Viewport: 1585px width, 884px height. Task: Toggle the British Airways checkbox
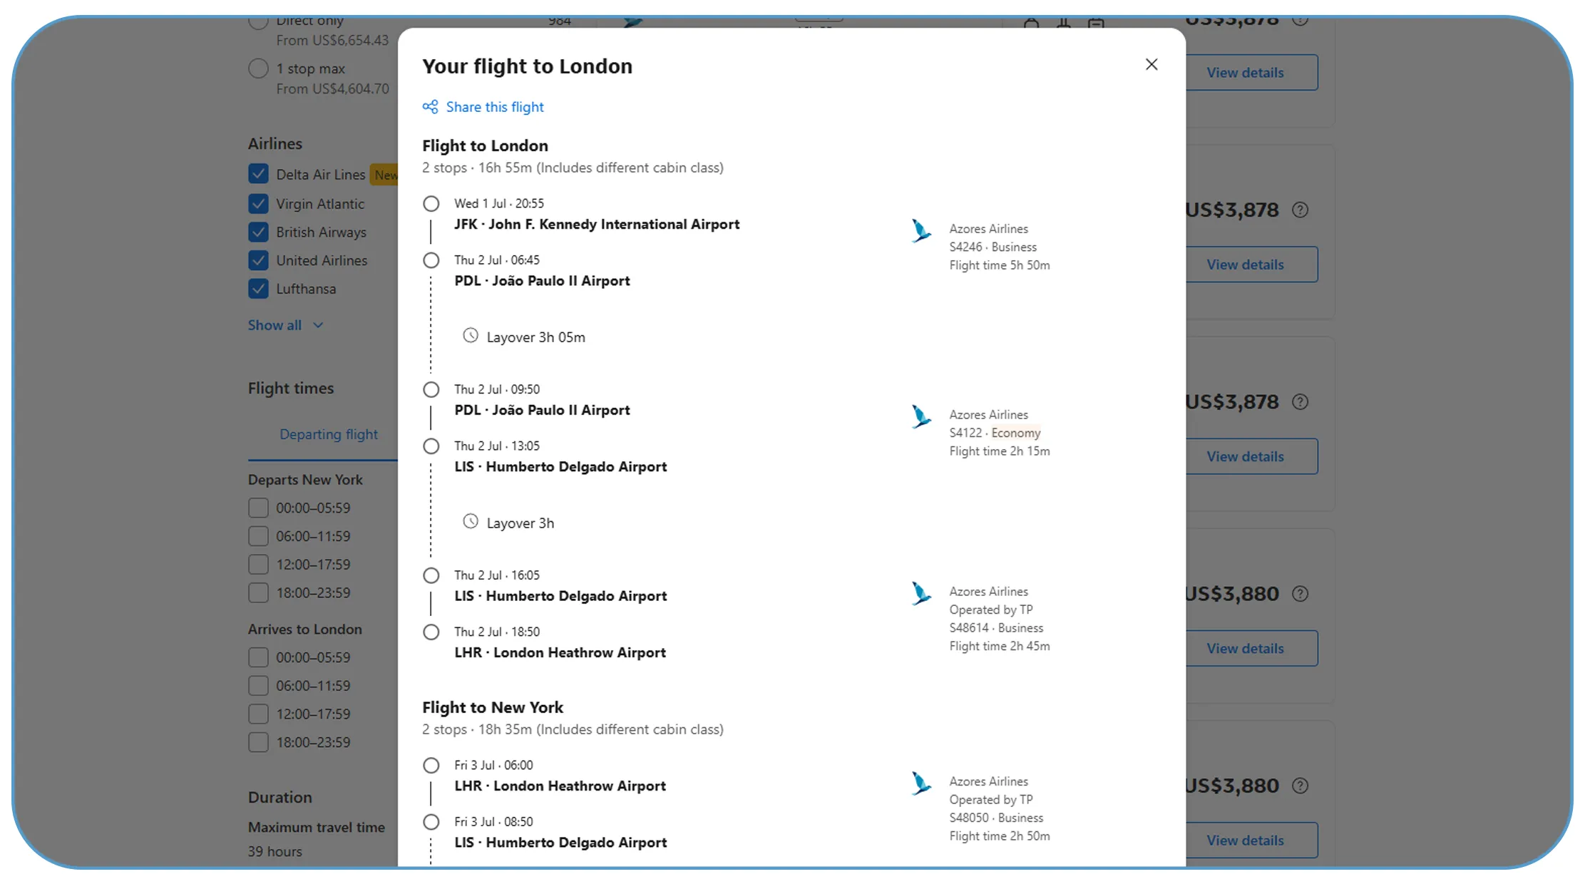point(258,232)
